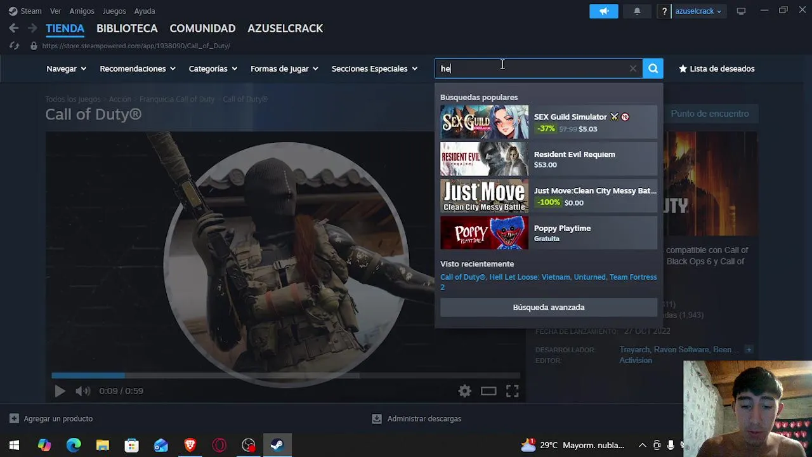Select Poppy Playtime search result
Viewport: 812px width, 457px height.
[549, 233]
